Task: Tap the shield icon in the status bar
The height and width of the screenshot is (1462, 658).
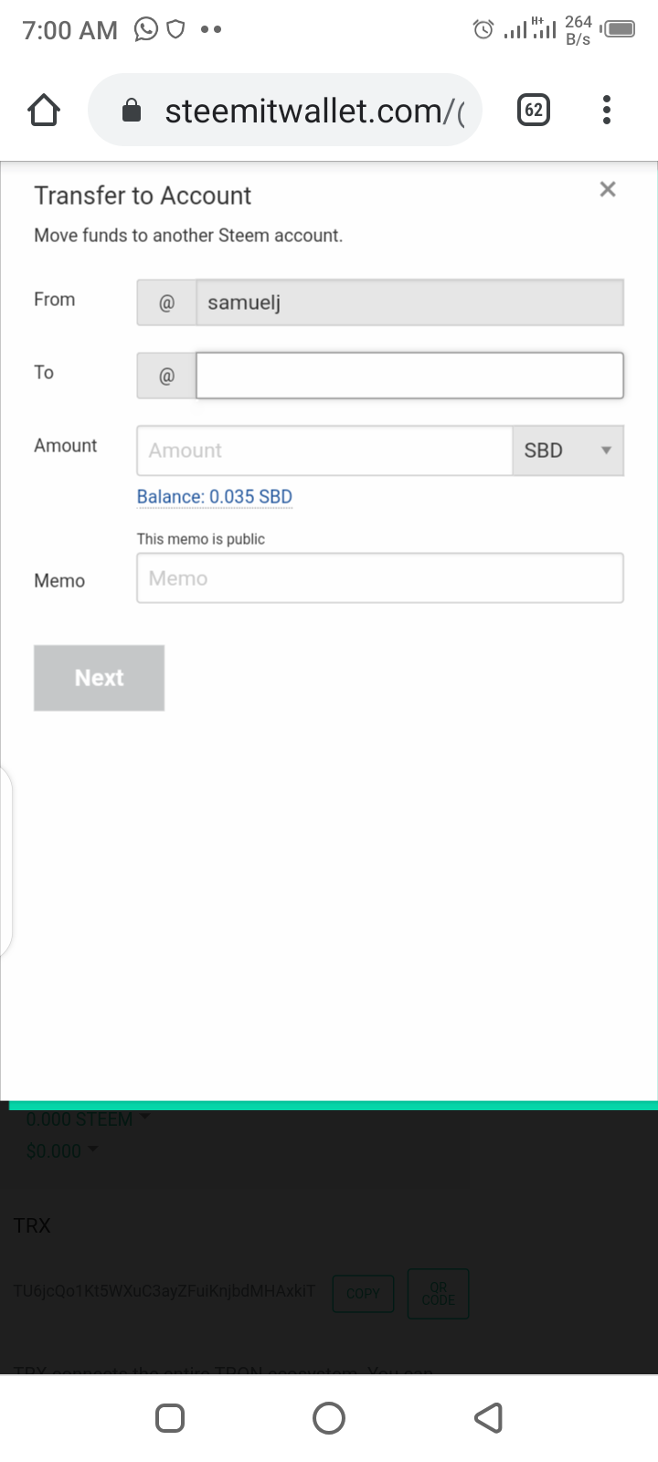Action: (175, 30)
